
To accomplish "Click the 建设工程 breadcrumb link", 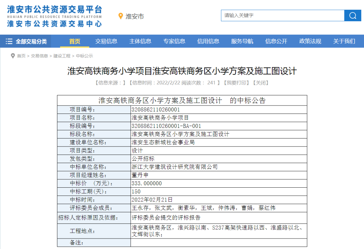I will point(62,56).
